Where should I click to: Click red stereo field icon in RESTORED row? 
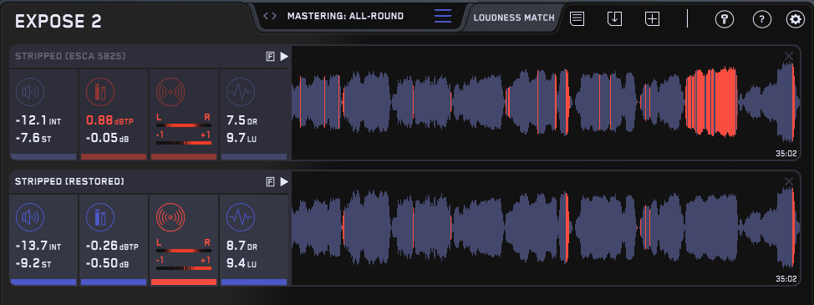[170, 217]
